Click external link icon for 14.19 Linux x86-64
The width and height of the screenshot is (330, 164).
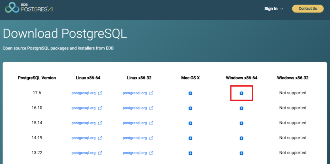[100, 138]
